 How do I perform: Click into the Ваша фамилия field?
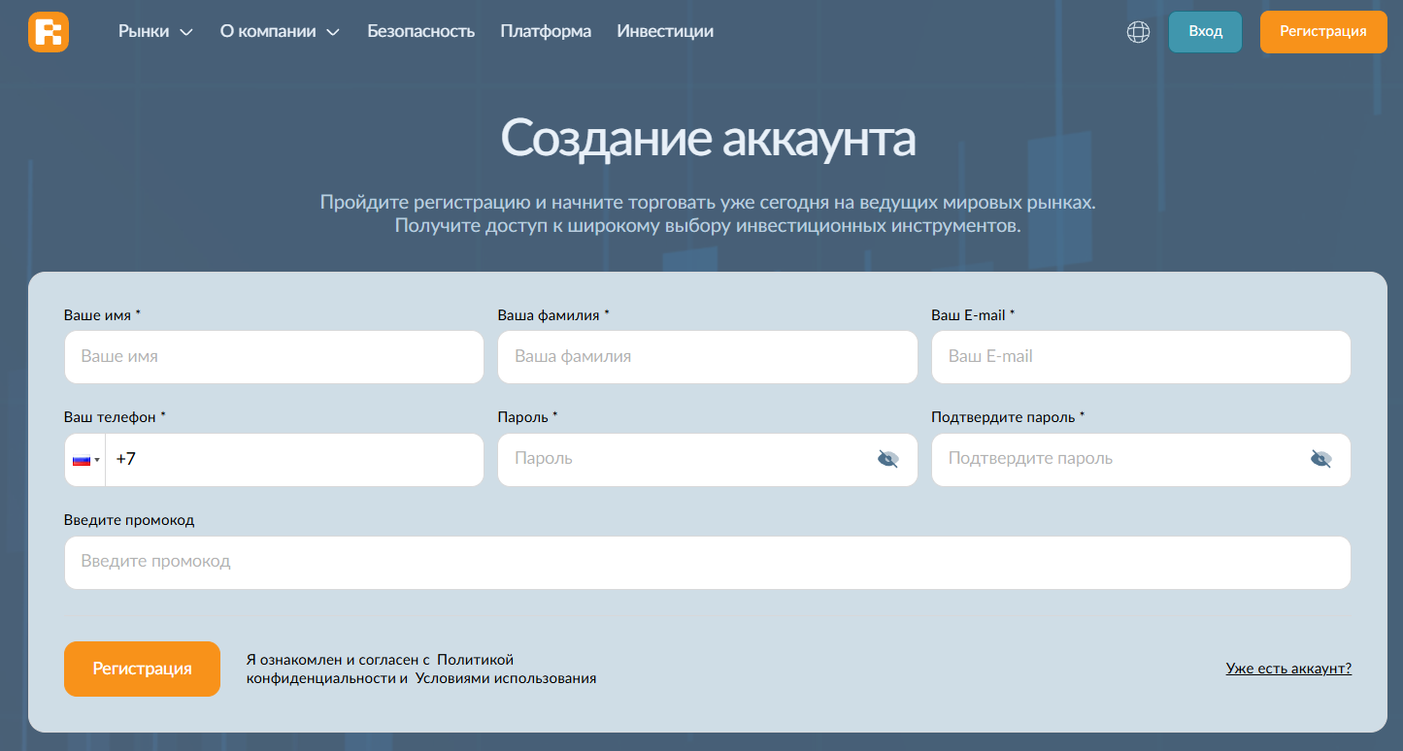(x=707, y=357)
